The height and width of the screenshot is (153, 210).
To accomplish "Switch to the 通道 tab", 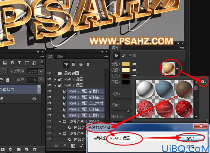I will (60, 56).
